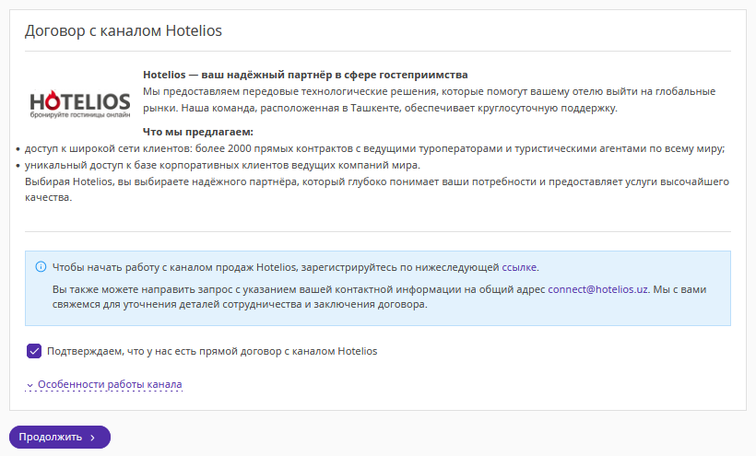Open the registration "ссылке" link
The width and height of the screenshot is (756, 456).
[519, 267]
